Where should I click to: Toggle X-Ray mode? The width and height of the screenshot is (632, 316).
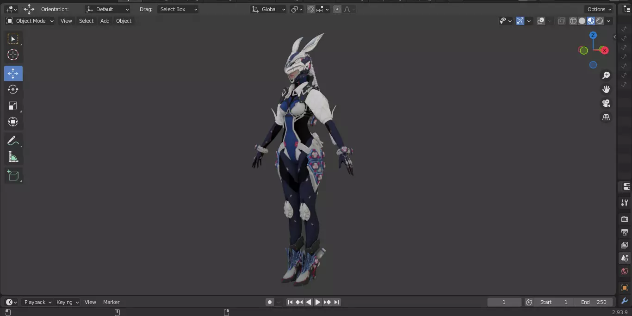coord(561,21)
